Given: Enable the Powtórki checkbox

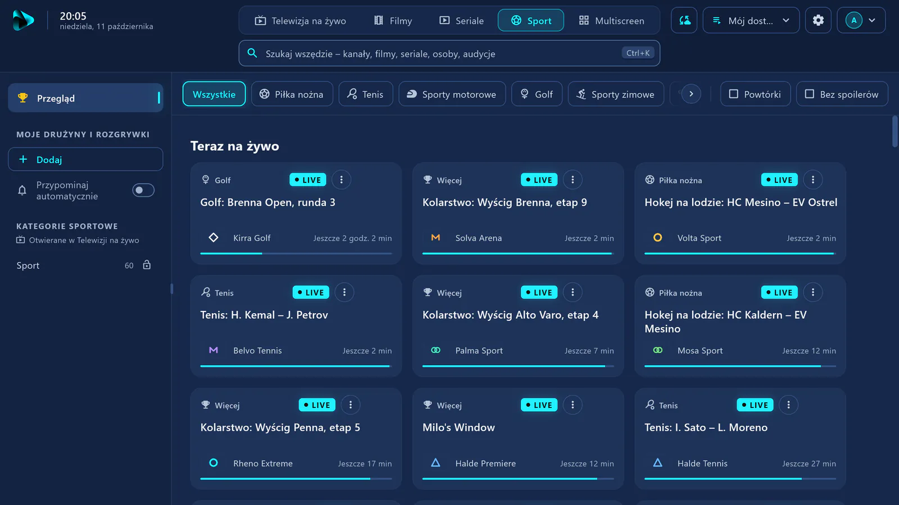Looking at the screenshot, I should click(755, 94).
